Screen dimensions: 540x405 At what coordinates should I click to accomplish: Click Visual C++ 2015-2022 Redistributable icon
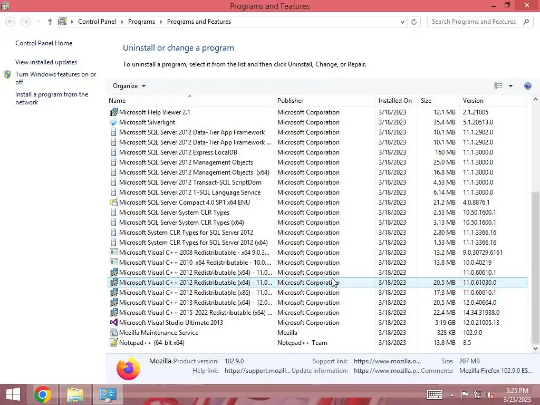(114, 312)
